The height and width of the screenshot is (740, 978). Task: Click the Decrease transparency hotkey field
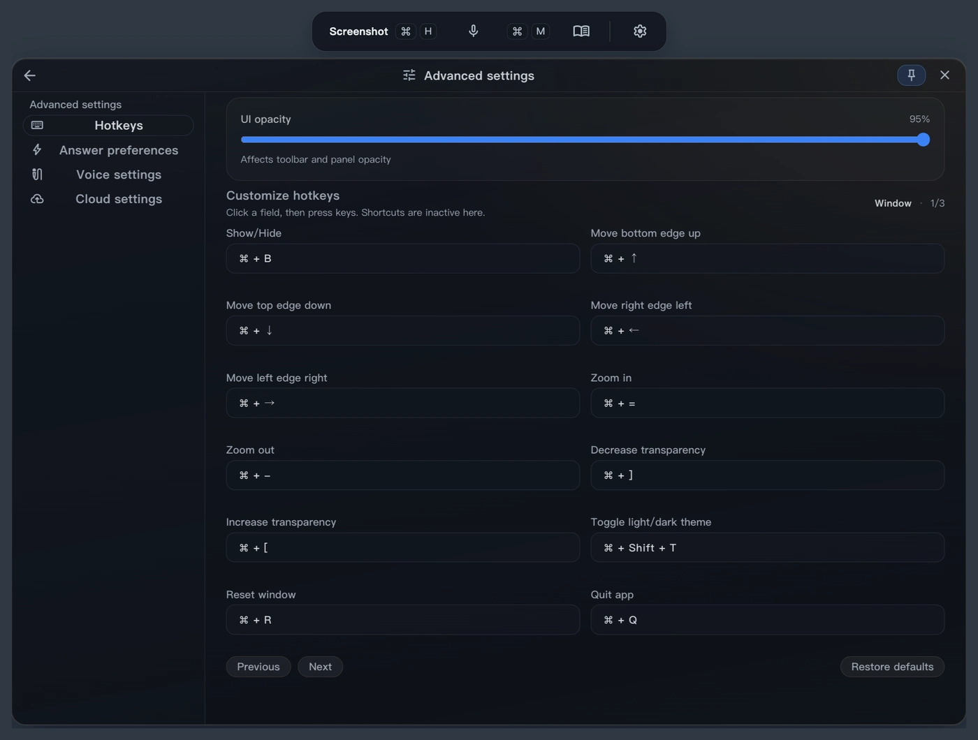pyautogui.click(x=768, y=475)
